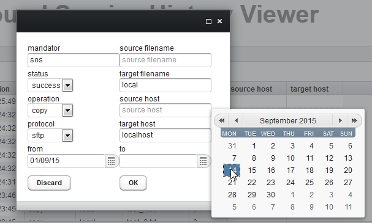
Task: Expand the protocol dropdown showing sftp
Action: 67,136
